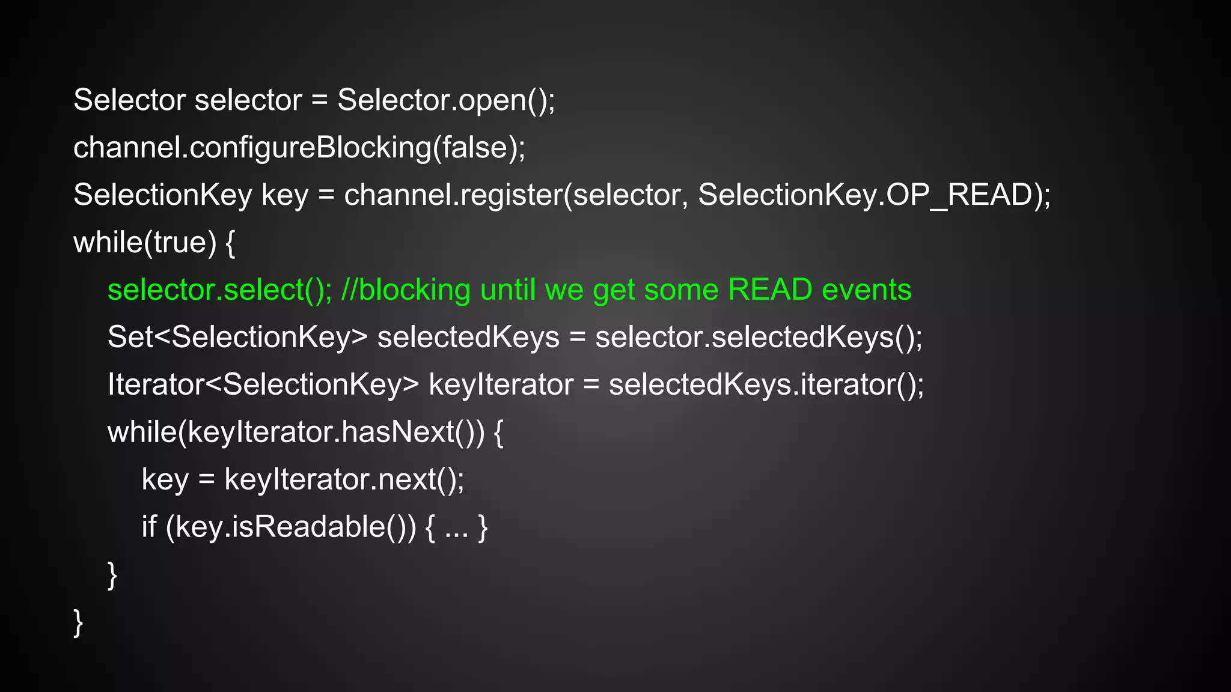The height and width of the screenshot is (692, 1231).
Task: Click the key.isReadable() condition
Action: [x=290, y=527]
